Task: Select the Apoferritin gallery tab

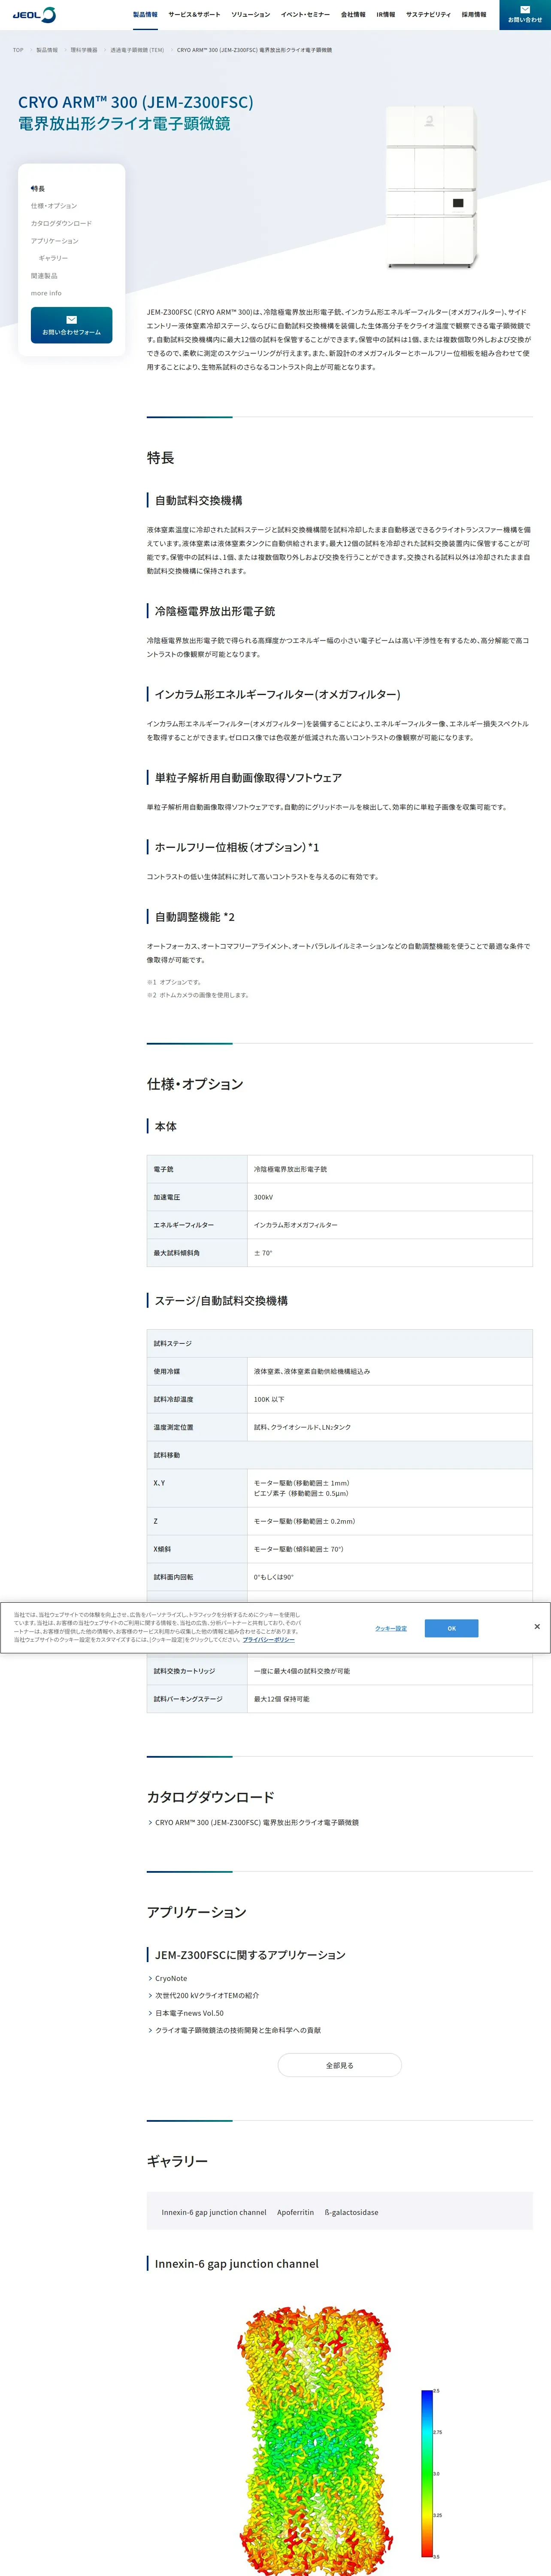Action: 296,2212
